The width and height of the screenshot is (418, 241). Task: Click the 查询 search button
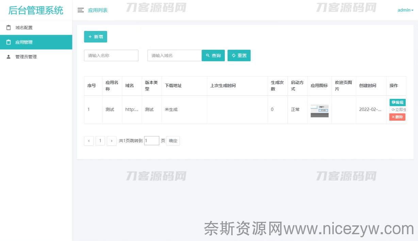point(213,55)
